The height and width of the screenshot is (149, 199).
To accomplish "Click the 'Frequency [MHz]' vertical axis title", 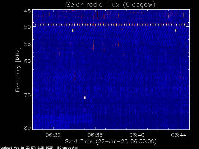I will coord(18,70).
